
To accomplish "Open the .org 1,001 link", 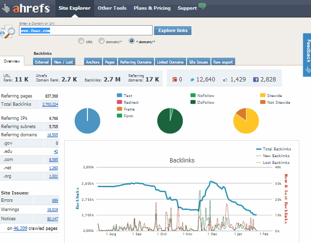I will (53, 176).
